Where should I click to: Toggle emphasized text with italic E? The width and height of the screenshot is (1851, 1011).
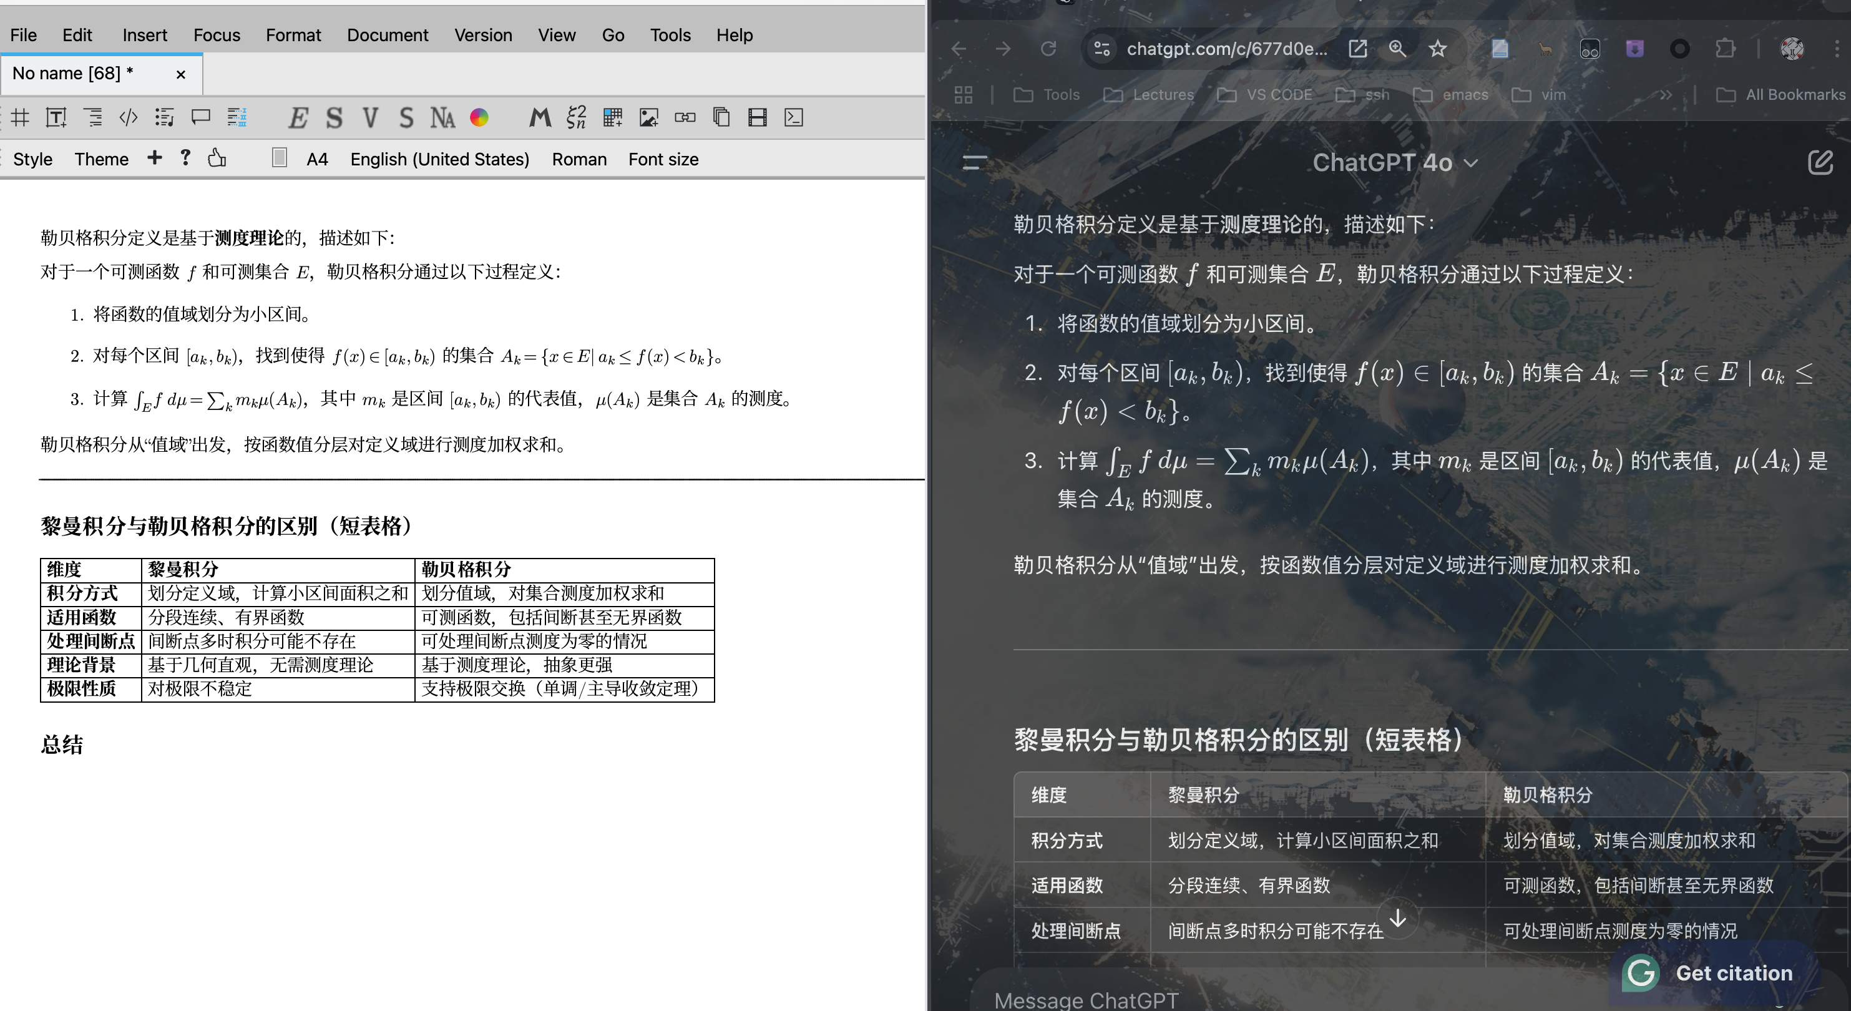pyautogui.click(x=298, y=118)
